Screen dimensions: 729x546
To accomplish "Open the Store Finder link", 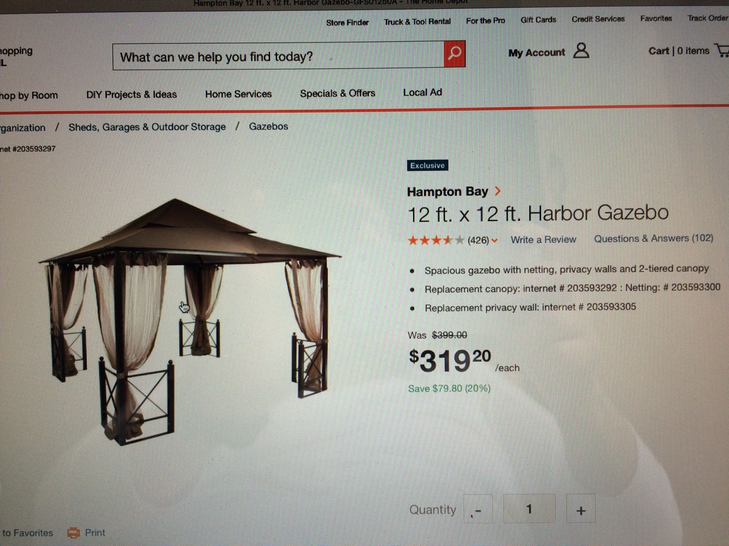I will [347, 22].
